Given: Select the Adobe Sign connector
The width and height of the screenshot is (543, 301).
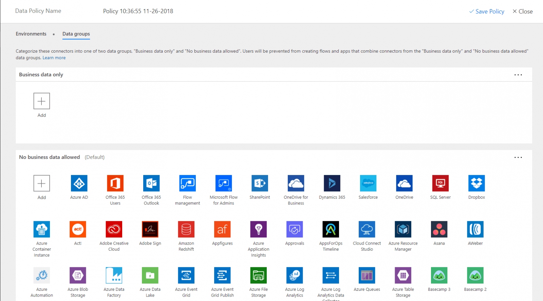Looking at the screenshot, I should pos(150,229).
